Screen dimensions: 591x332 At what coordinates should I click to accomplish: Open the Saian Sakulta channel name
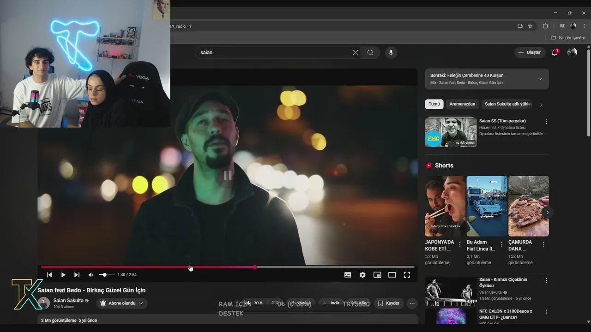click(68, 301)
